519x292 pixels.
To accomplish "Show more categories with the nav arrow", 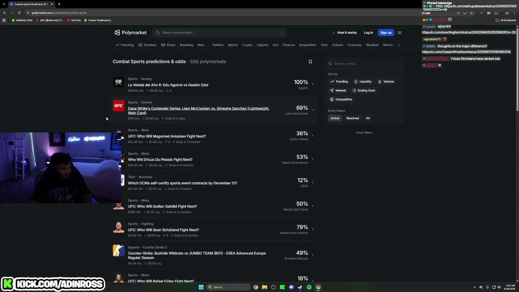I will pyautogui.click(x=399, y=45).
